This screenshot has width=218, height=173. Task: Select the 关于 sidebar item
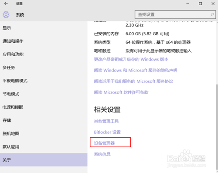(44, 160)
